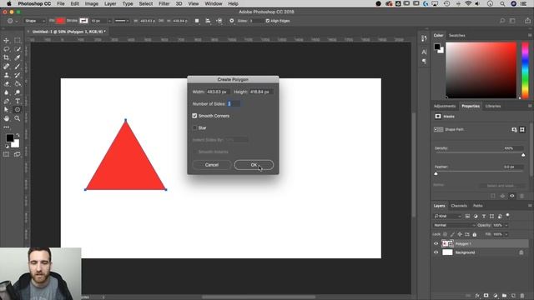Screen dimensions: 534x300
Task: Select the Eyedropper tool
Action: [18, 57]
